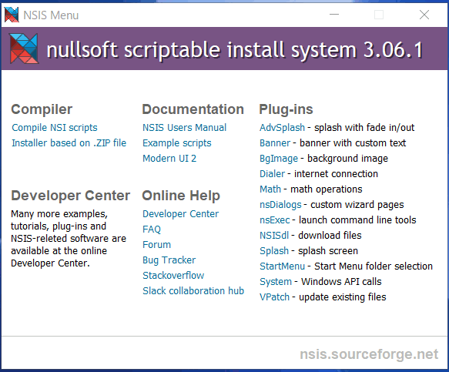This screenshot has height=372, width=449.
Task: Open the Bug Tracker link
Action: coord(169,260)
